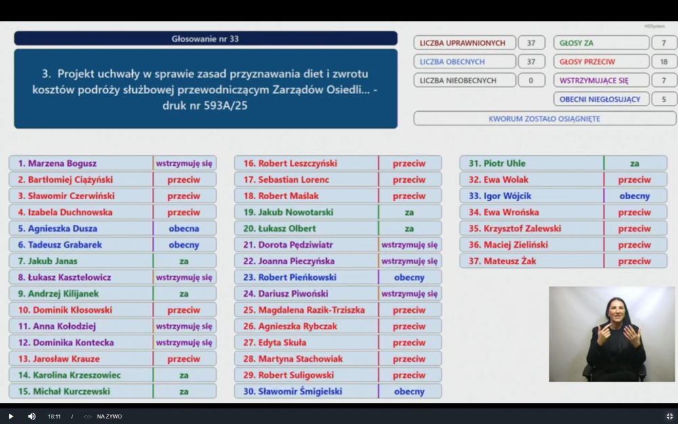Click the OBECNI NIEGŁOSUJĄCY label

601,99
